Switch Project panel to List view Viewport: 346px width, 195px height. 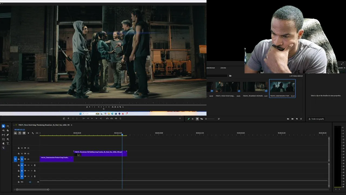point(193,119)
